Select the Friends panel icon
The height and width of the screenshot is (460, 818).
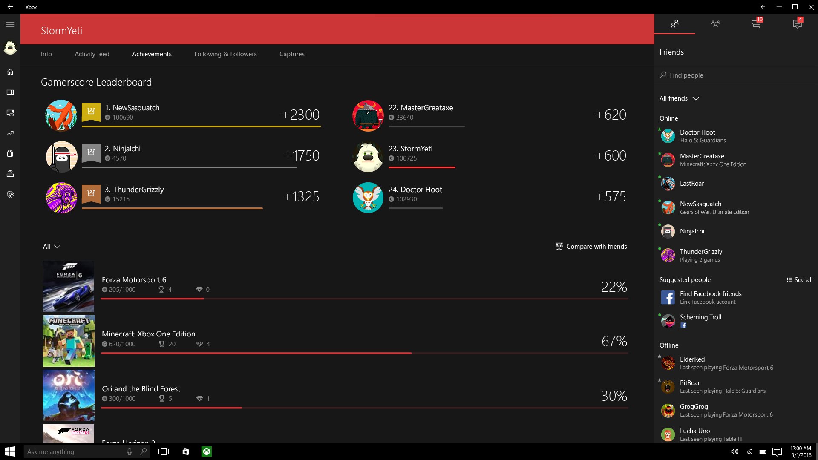pos(675,23)
